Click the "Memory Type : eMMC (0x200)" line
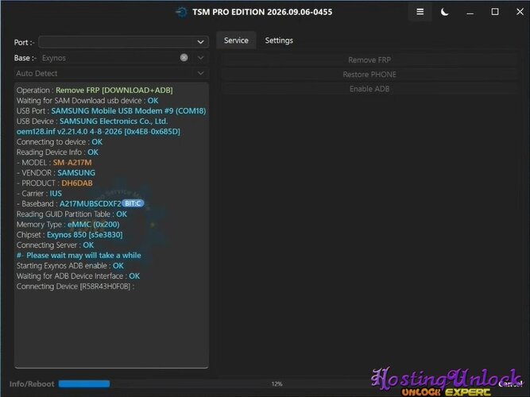Viewport: 530px width, 397px height. click(68, 225)
